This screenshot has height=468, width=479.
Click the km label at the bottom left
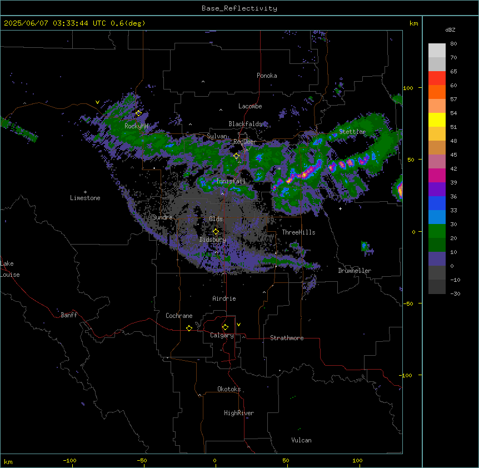(x=8, y=461)
